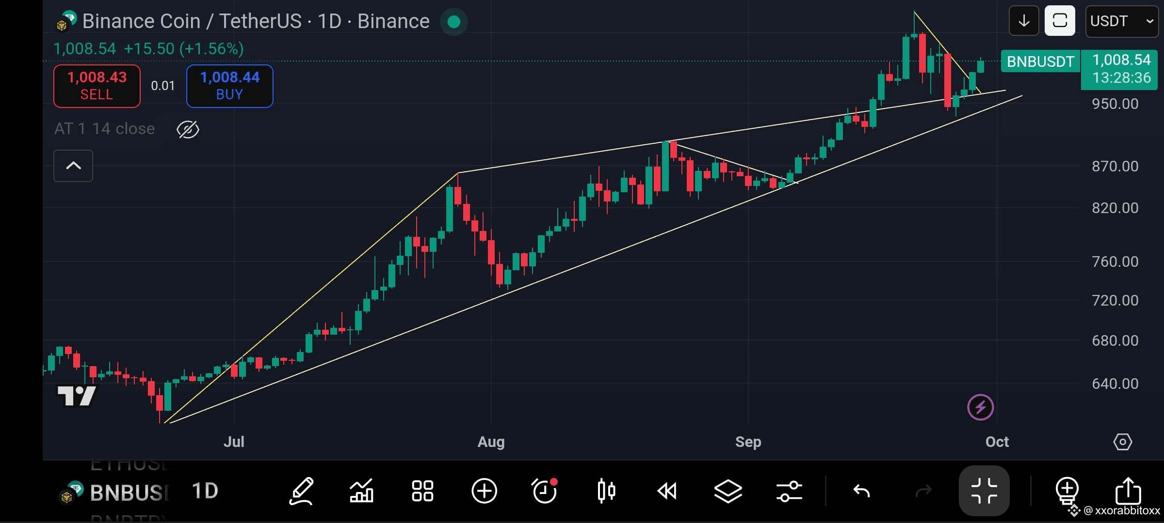Tap the AT 1 14 close indicator label

click(105, 129)
